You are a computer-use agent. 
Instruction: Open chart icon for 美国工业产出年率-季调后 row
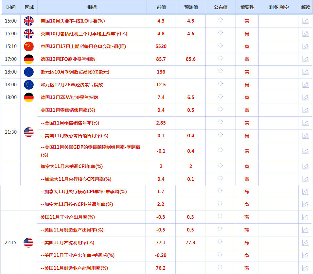pyautogui.click(x=305, y=256)
